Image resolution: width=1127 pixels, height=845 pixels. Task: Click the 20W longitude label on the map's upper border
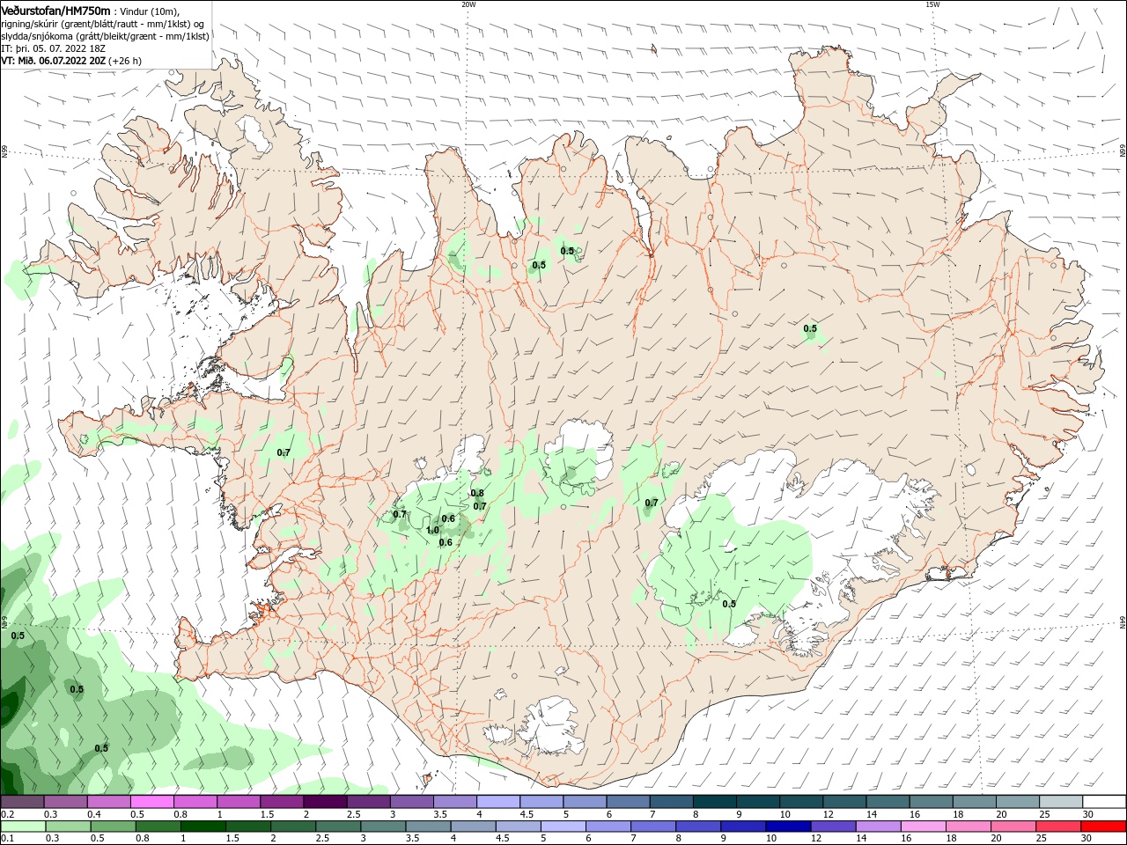click(468, 4)
